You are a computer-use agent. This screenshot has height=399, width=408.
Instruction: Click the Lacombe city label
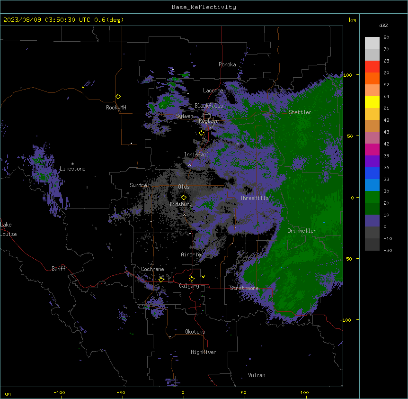(x=213, y=91)
